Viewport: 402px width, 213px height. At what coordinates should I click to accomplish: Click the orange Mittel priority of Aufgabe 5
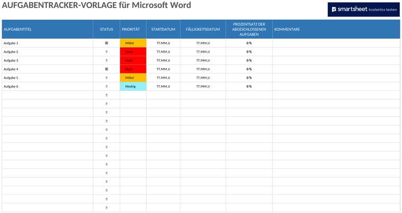pyautogui.click(x=133, y=78)
